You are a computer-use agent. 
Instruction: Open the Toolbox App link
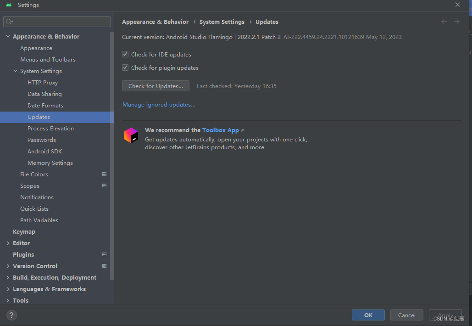point(220,130)
